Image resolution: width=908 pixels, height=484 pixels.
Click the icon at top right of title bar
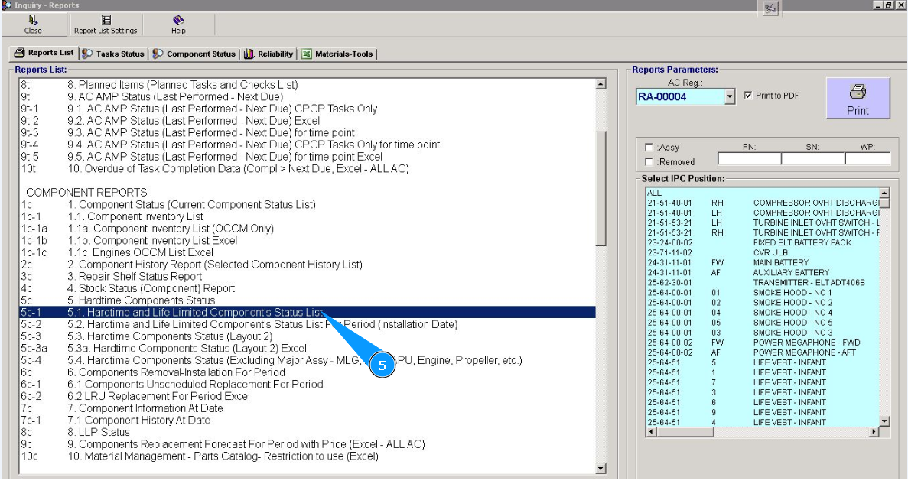click(x=770, y=8)
